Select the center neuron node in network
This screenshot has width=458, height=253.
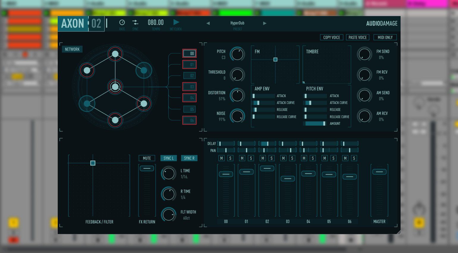(x=115, y=87)
